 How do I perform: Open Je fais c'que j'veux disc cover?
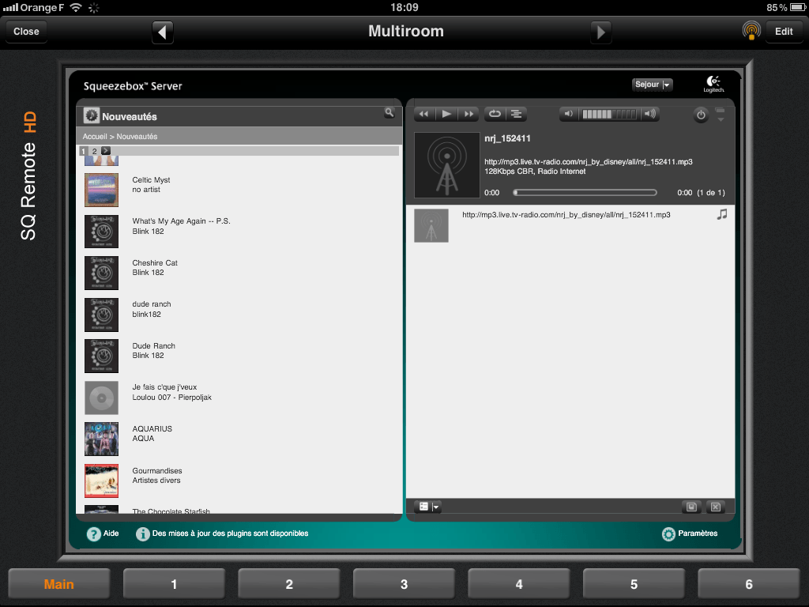[102, 398]
